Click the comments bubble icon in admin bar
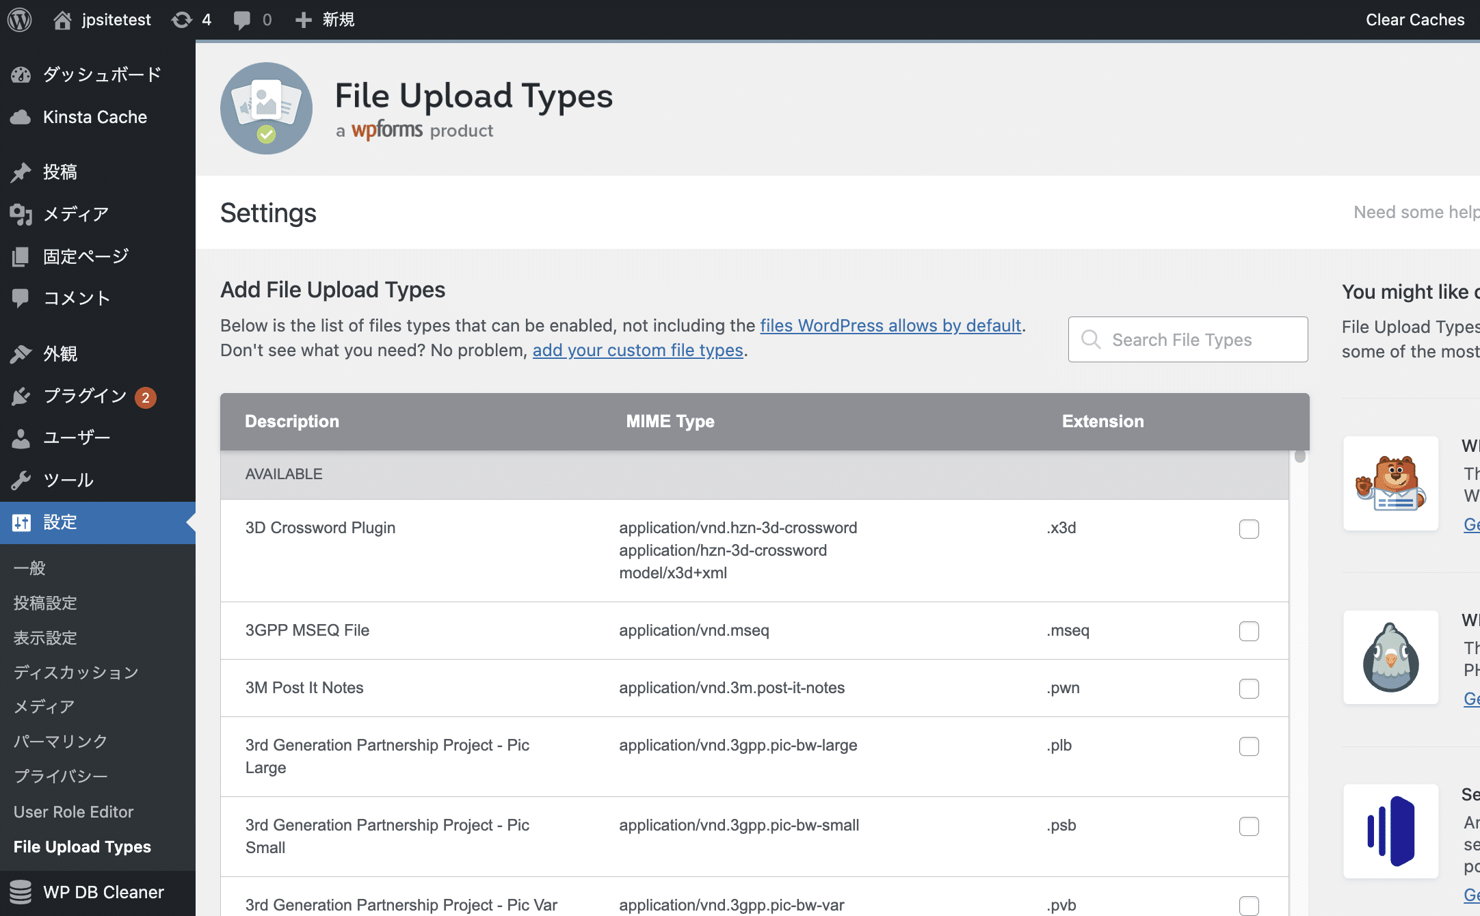 [241, 20]
